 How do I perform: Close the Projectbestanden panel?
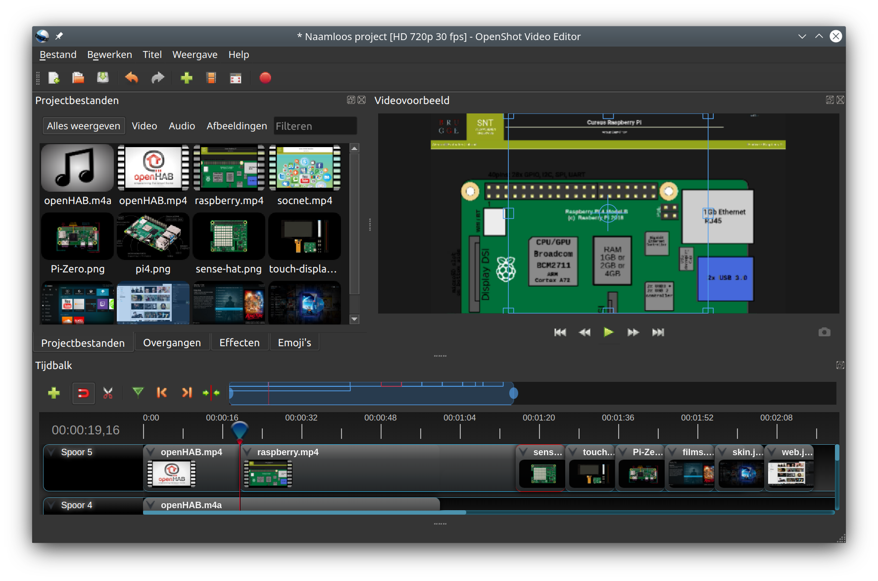click(x=362, y=100)
